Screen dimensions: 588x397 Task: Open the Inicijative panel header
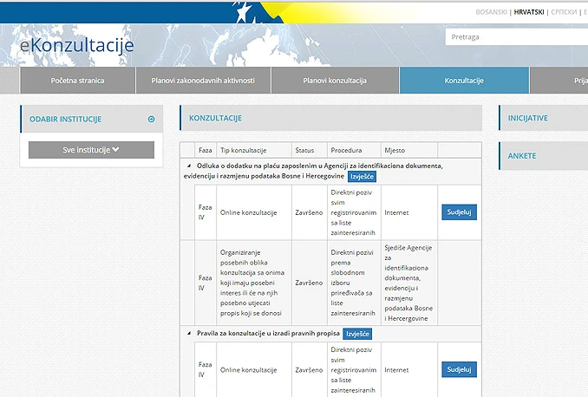click(x=544, y=118)
